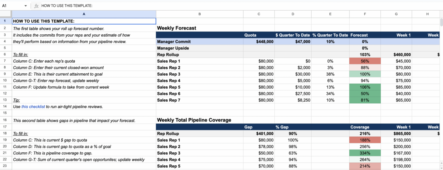Select row 18 header
Image resolution: width=443 pixels, height=170 pixels.
tap(5, 133)
